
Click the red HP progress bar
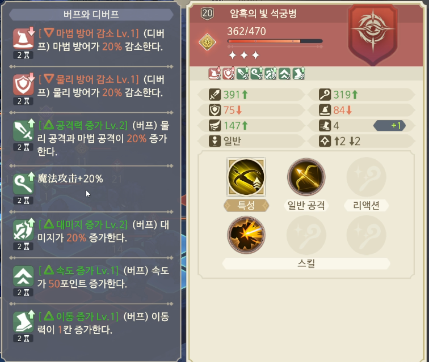click(x=275, y=41)
